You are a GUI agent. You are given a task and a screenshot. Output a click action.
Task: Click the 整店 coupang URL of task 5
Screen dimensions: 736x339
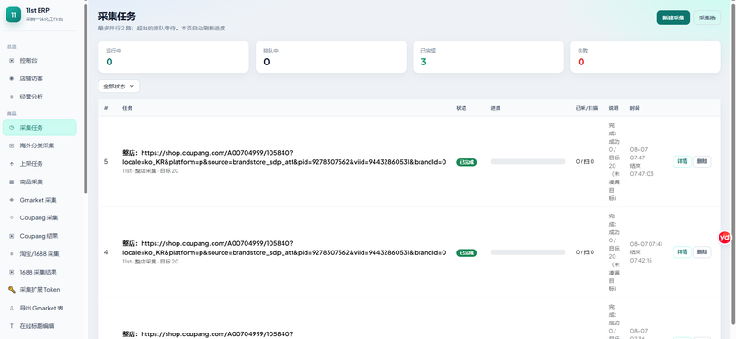pyautogui.click(x=284, y=157)
